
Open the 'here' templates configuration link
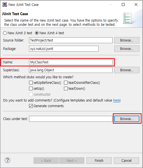point(116,100)
